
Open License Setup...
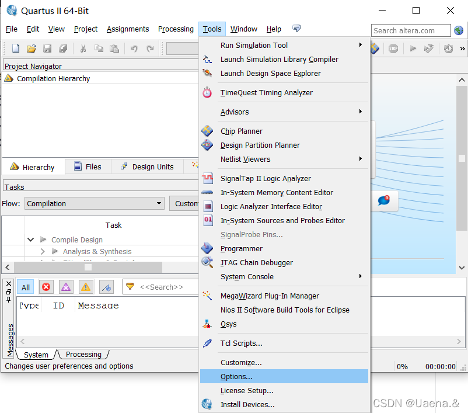pos(284,391)
